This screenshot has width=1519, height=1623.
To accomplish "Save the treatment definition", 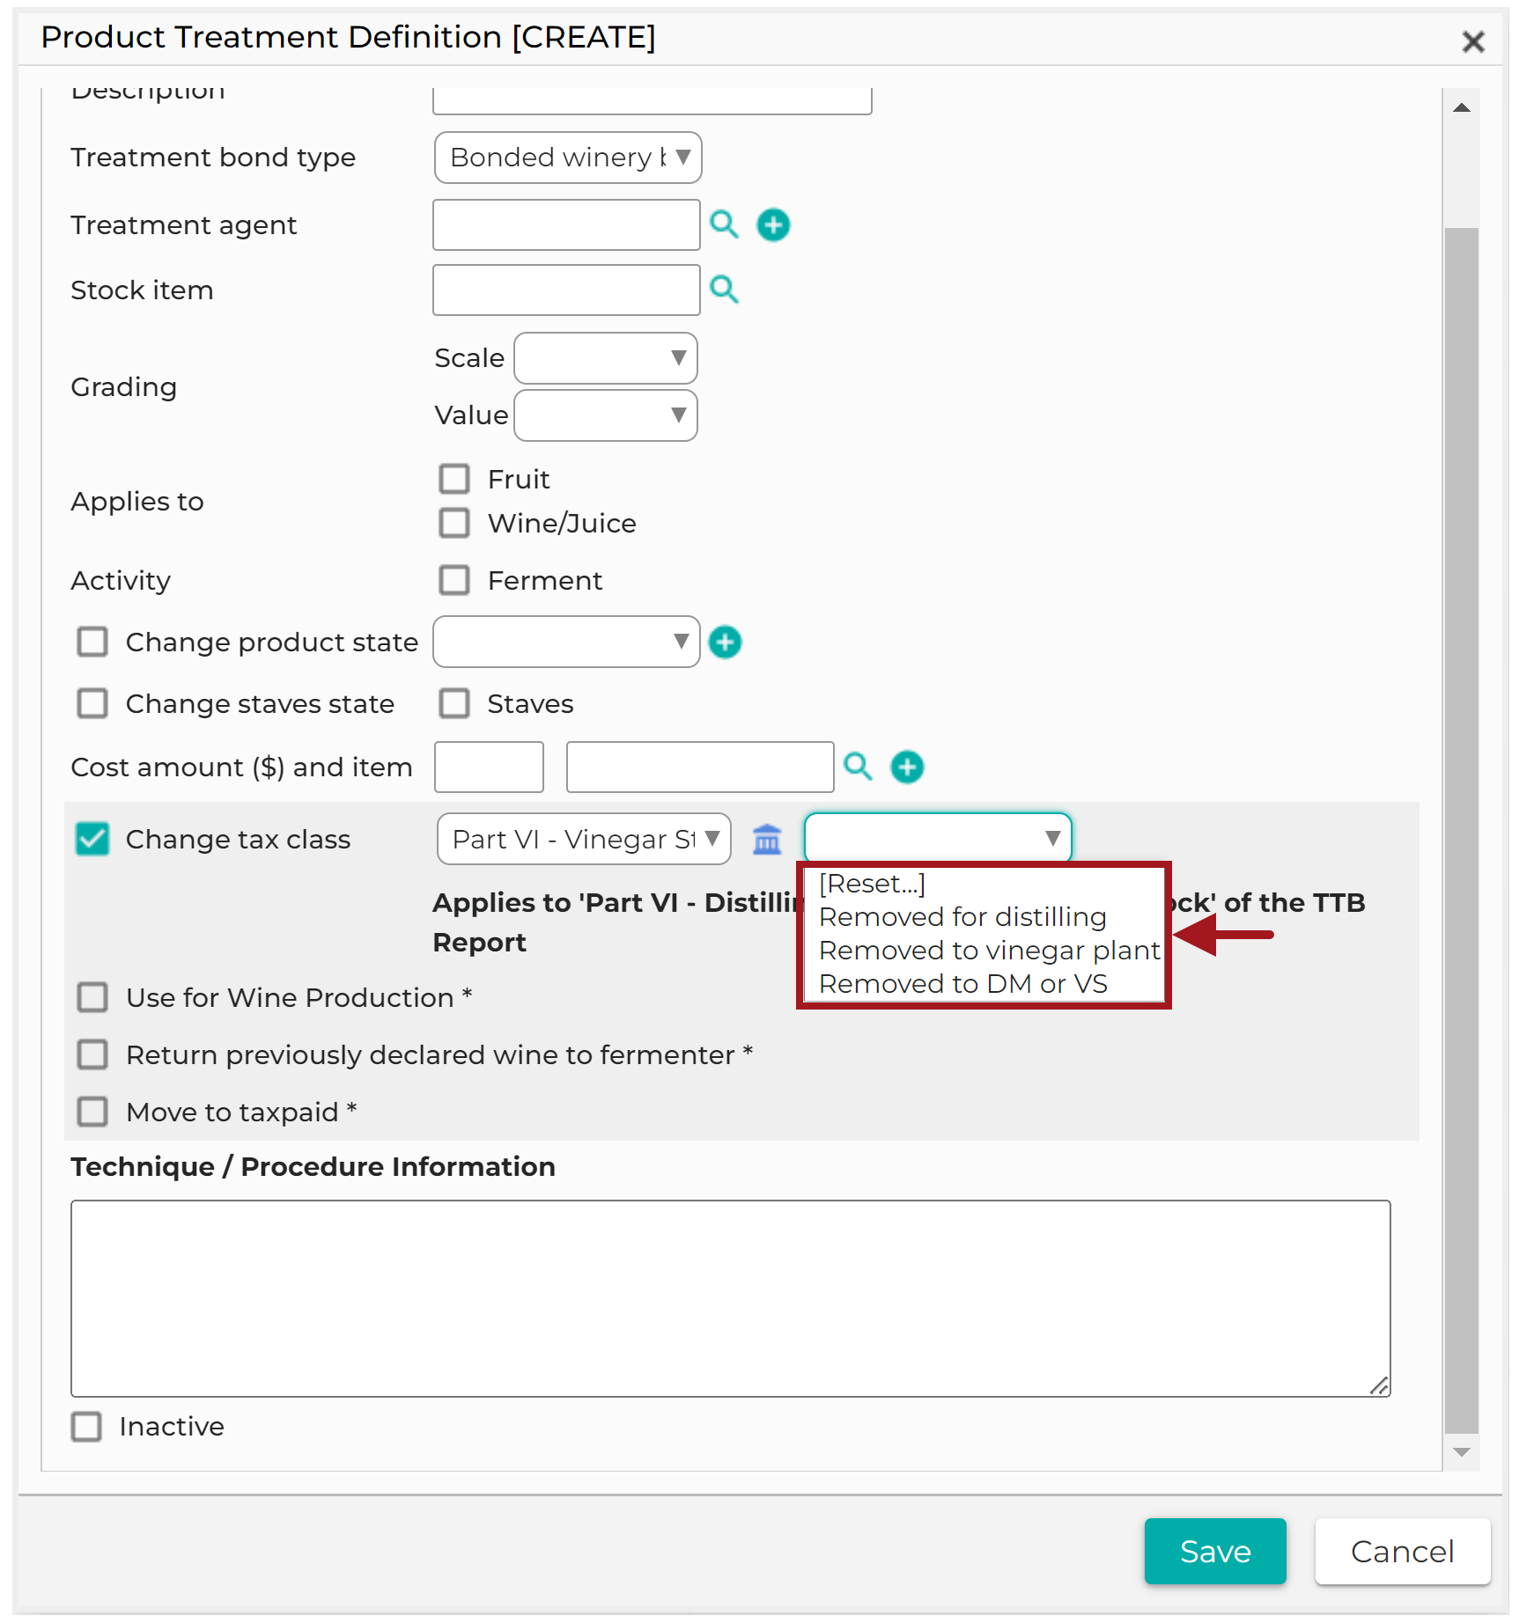I will (1215, 1551).
